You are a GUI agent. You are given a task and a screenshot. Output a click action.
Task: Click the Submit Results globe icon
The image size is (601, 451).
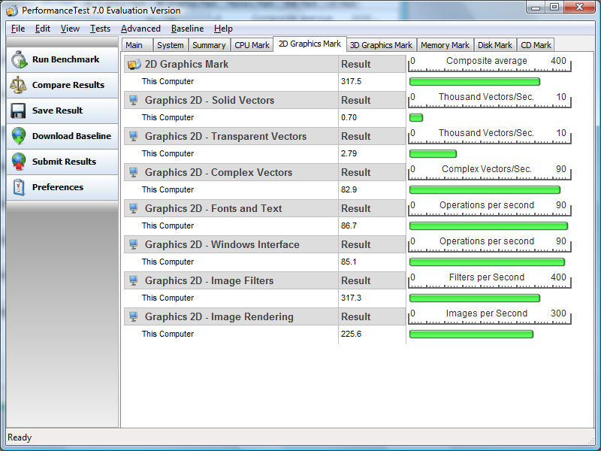pos(19,162)
